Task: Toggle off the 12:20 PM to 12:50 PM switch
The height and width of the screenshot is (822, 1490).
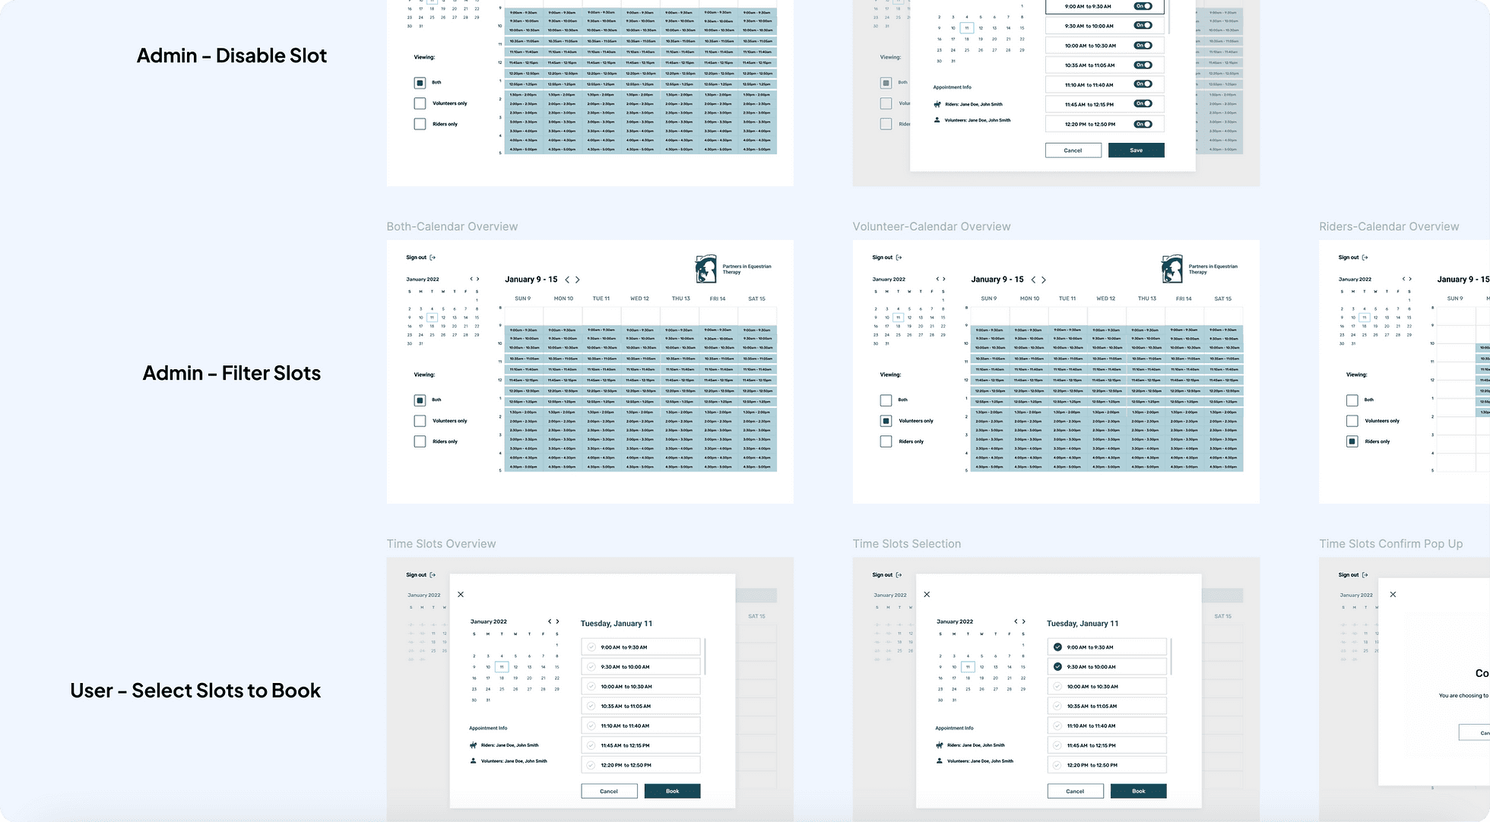Action: point(1143,124)
